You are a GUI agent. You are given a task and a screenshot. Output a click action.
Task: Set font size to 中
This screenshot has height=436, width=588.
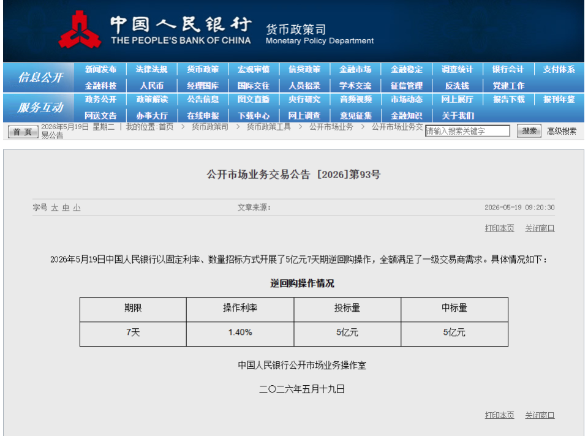(x=66, y=208)
